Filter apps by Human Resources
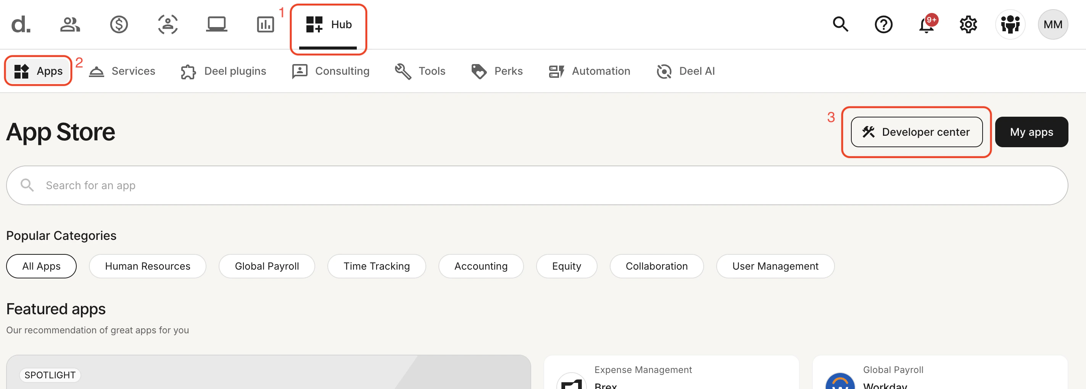 click(x=147, y=266)
